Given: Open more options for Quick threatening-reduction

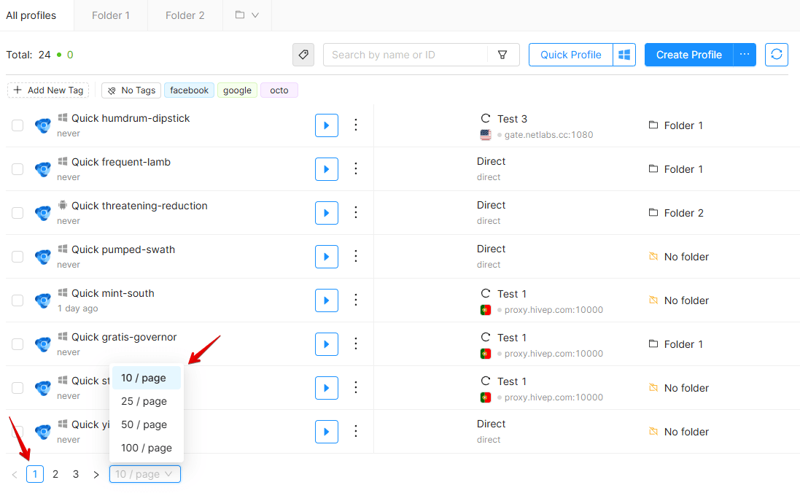Looking at the screenshot, I should point(356,212).
